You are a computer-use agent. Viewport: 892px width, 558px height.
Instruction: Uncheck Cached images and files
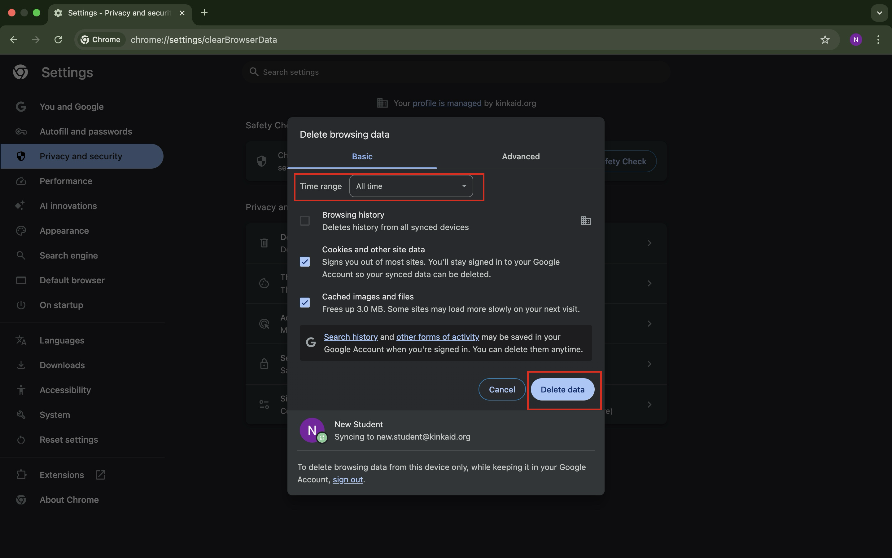pyautogui.click(x=304, y=303)
